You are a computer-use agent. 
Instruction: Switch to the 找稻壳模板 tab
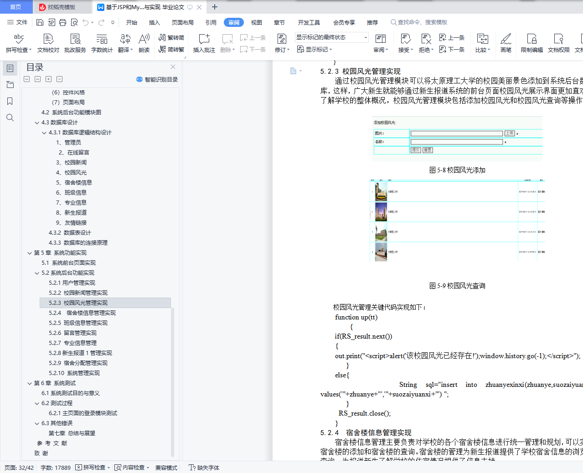(62, 7)
